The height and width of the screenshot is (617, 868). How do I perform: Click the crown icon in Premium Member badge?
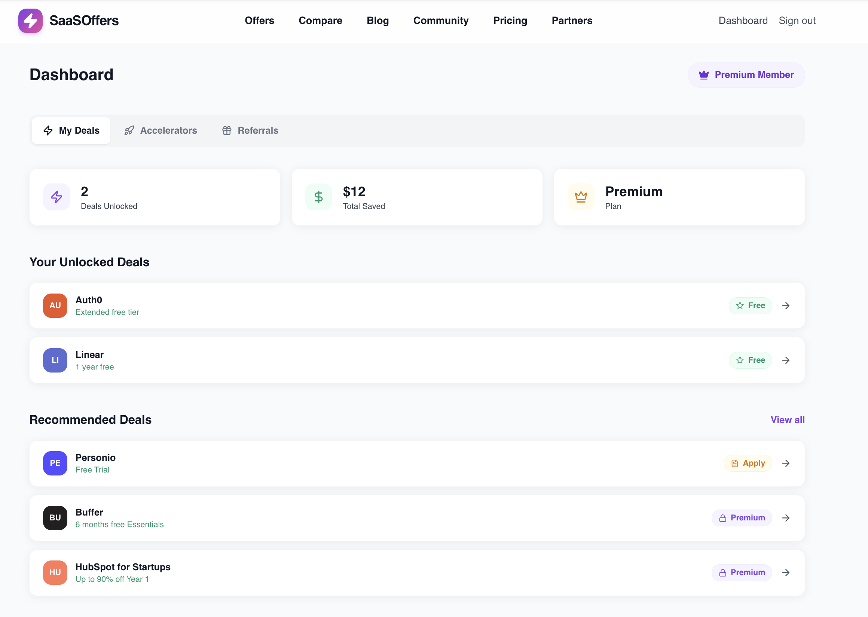(x=704, y=75)
